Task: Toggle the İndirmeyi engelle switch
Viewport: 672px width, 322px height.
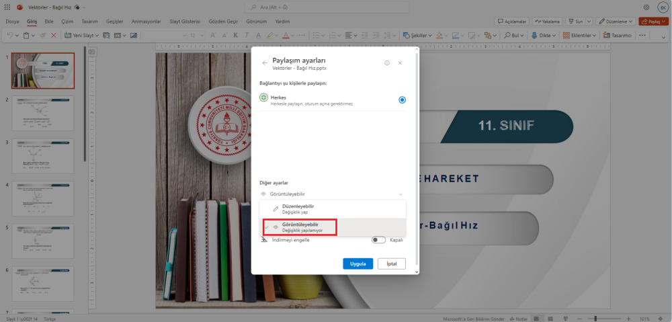Action: point(378,240)
